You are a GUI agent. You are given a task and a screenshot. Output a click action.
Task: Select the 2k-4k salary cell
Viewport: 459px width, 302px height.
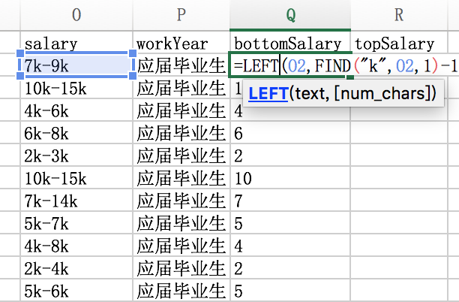click(x=76, y=268)
